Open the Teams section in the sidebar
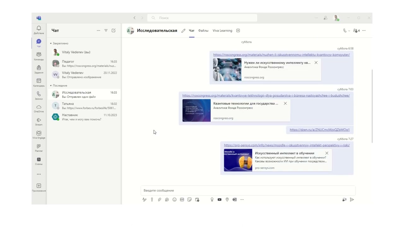This screenshot has width=404, height=227. point(39,56)
